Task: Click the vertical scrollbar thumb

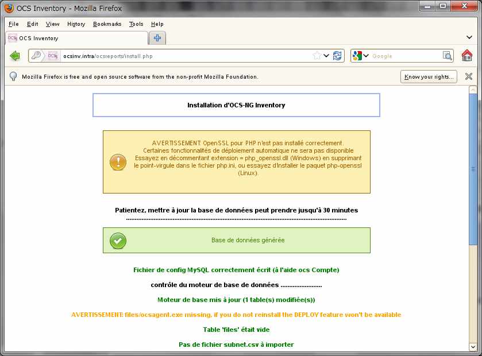Action: point(473,169)
